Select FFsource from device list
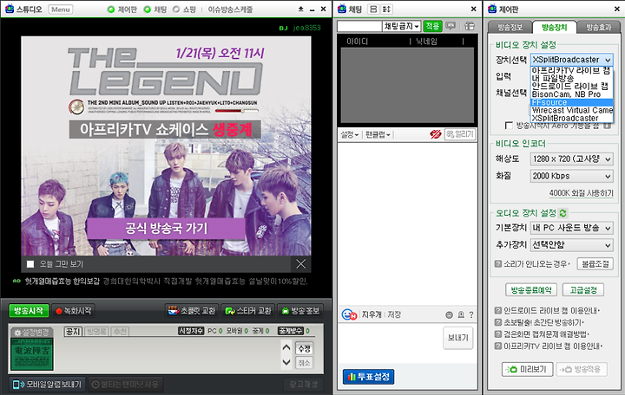This screenshot has height=395, width=625. point(572,102)
